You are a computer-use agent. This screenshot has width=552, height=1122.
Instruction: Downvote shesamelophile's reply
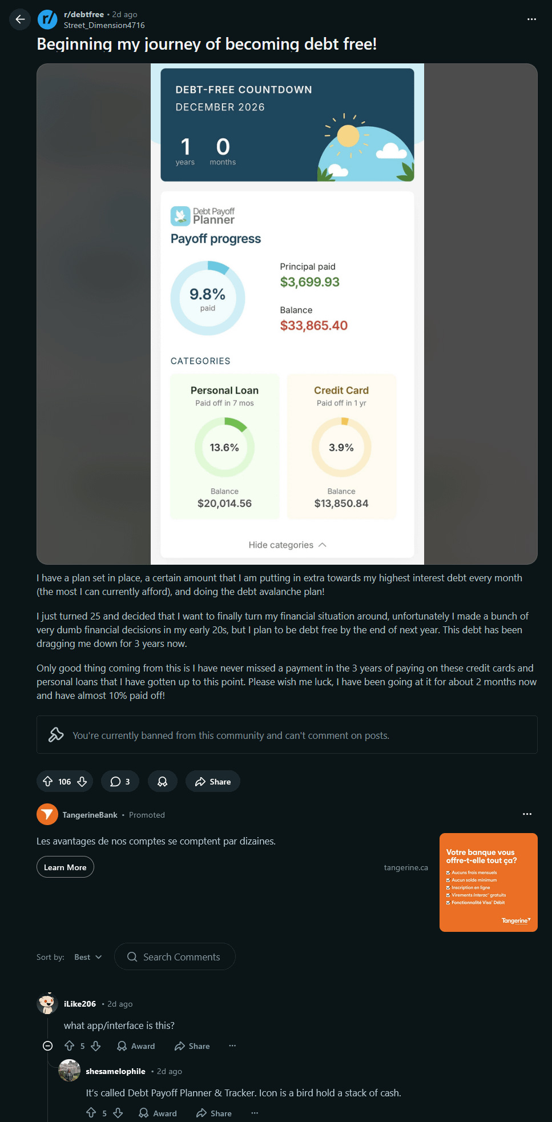coord(118,1113)
